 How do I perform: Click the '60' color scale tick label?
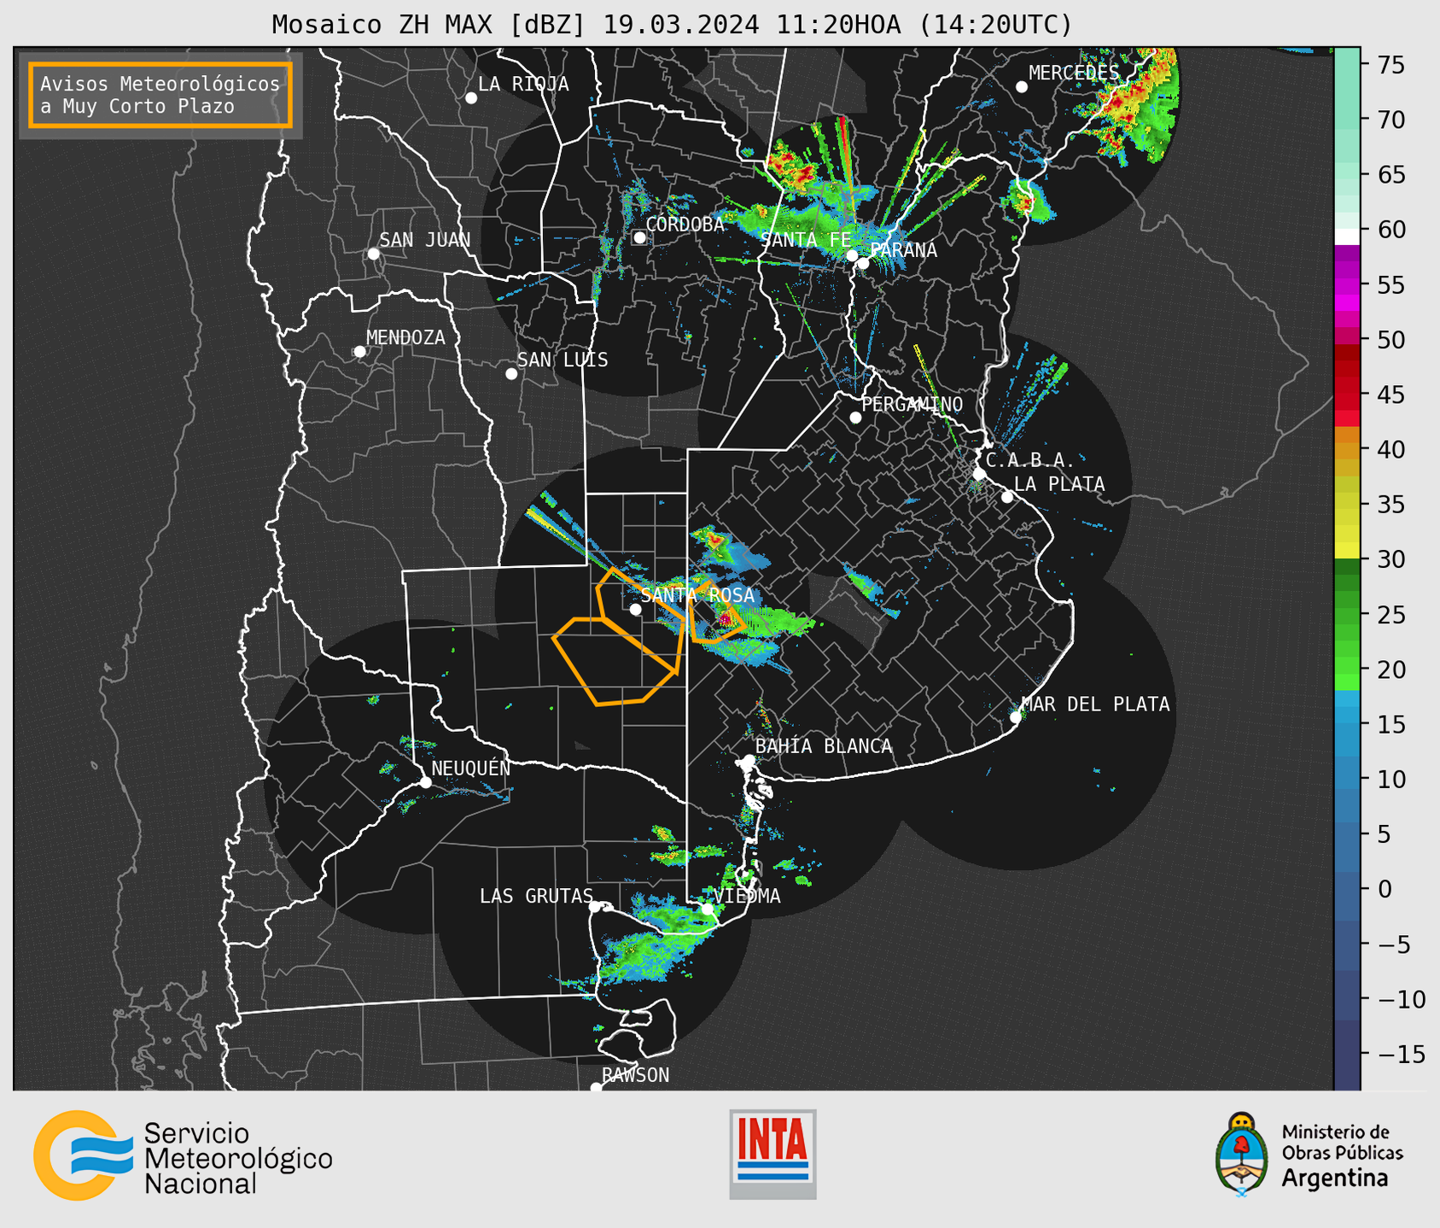click(1391, 230)
